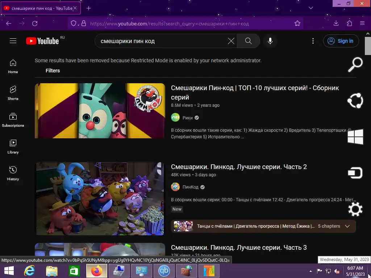Open the Store from taskbar
Viewport: 371px width, 278px height.
click(74, 271)
